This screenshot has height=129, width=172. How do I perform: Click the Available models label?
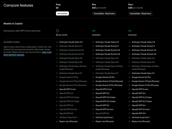coord(12,42)
